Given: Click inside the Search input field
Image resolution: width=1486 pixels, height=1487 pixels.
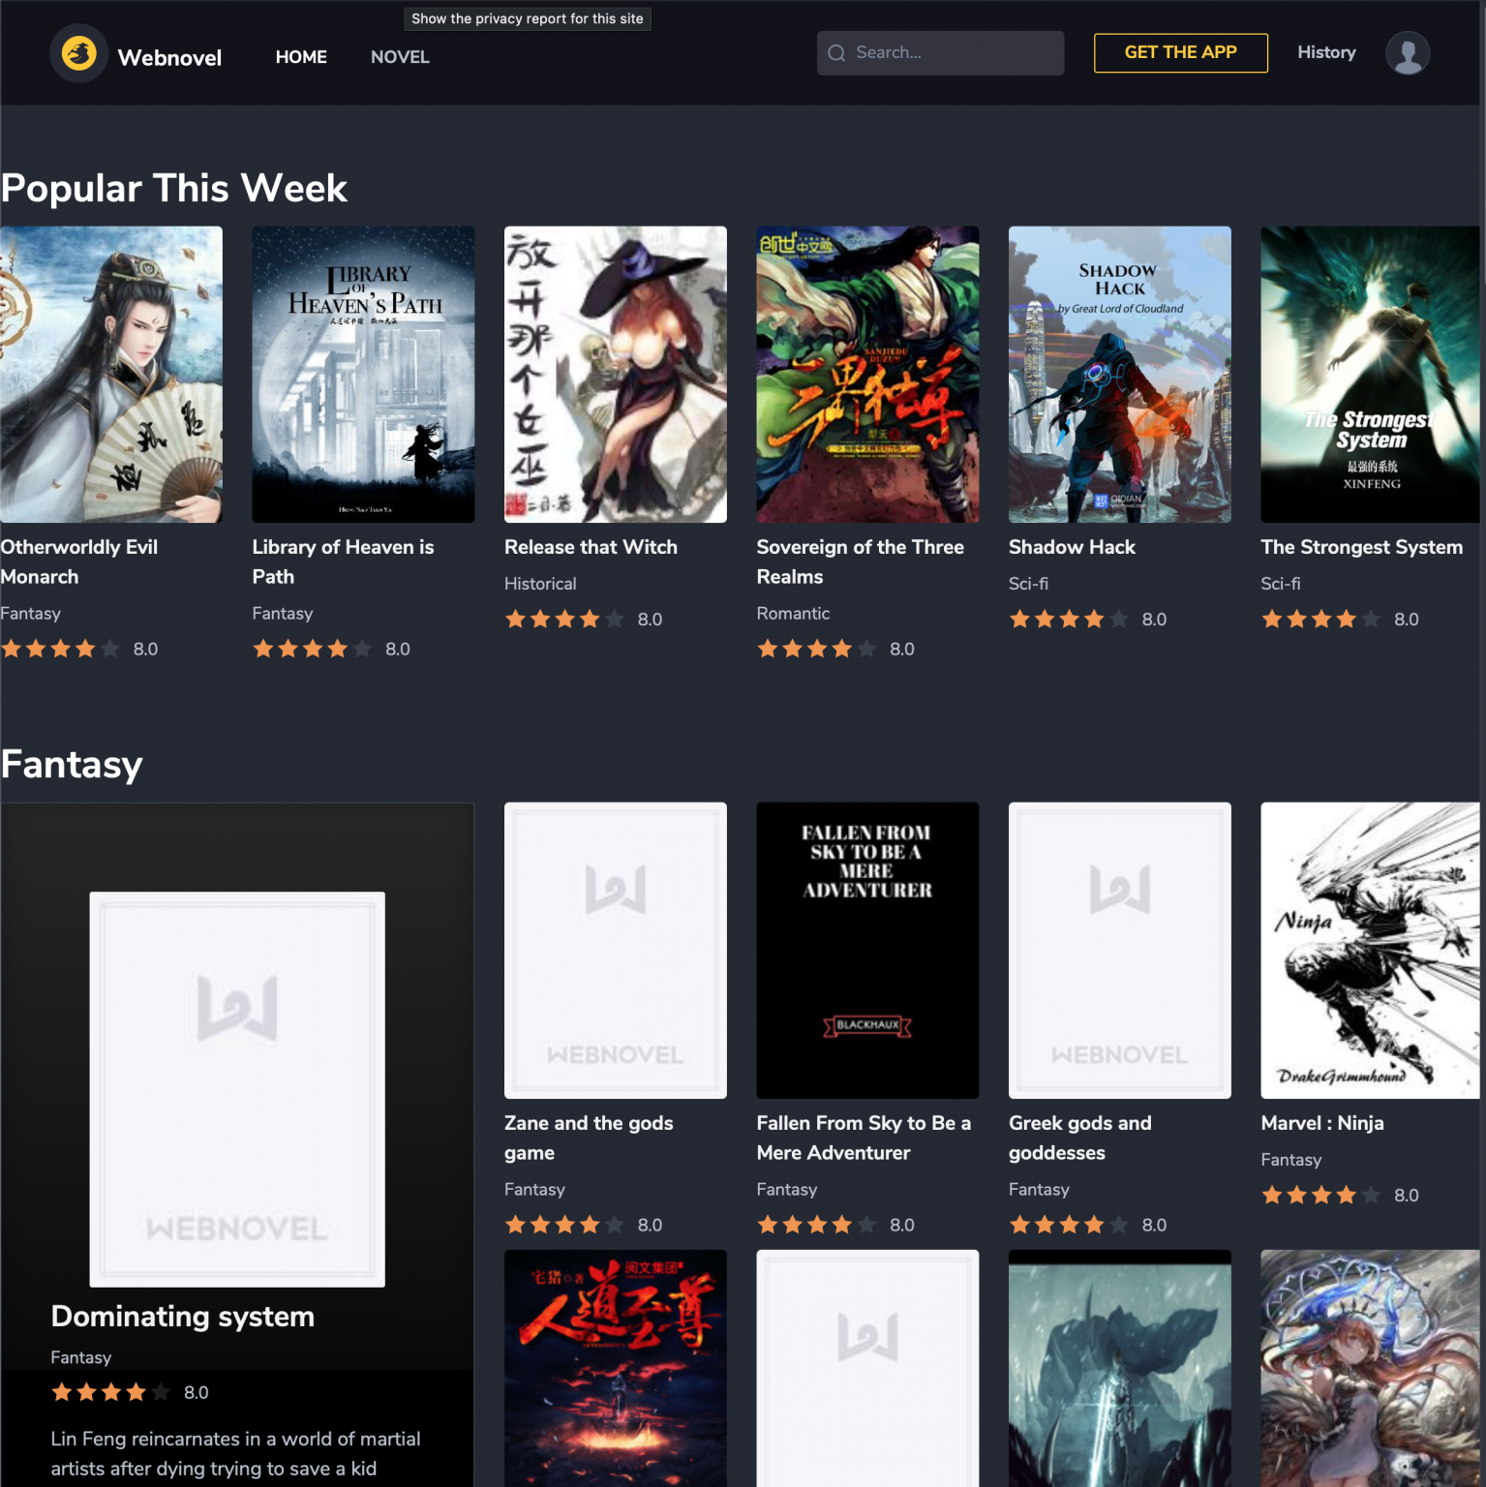Looking at the screenshot, I should coord(939,52).
